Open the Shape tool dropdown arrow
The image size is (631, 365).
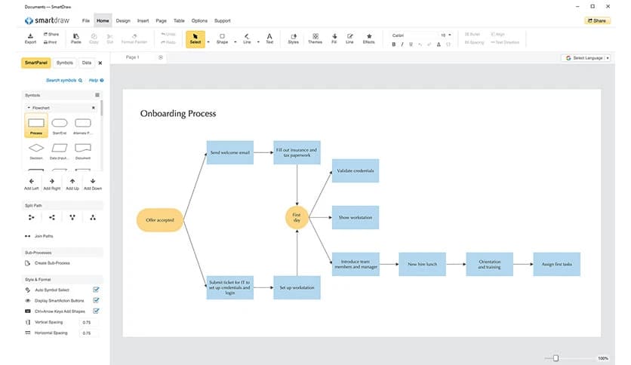235,42
